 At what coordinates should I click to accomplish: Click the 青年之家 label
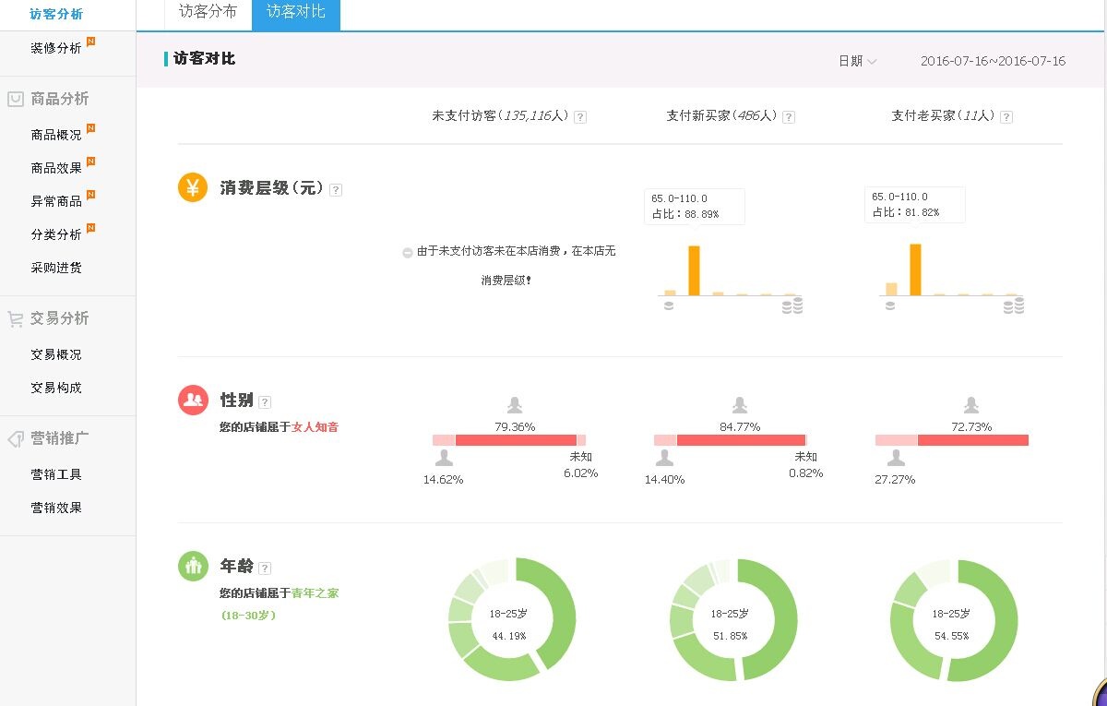[x=315, y=593]
